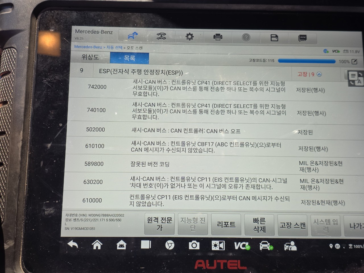Edit the scan note via pencil icon

pos(354,61)
